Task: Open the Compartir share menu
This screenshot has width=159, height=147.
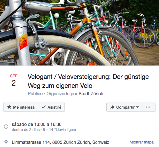Action: point(124,107)
